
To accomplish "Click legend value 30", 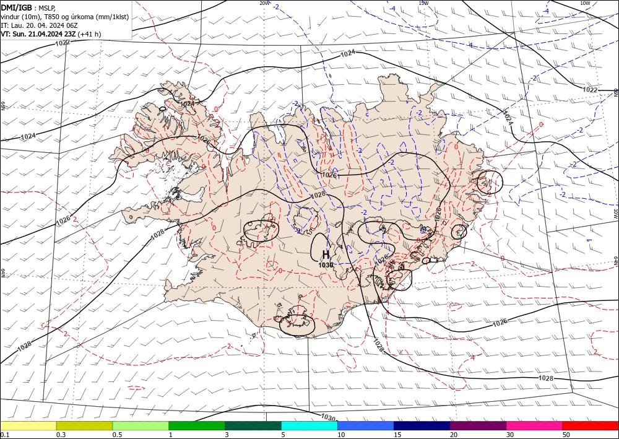I will [511, 435].
